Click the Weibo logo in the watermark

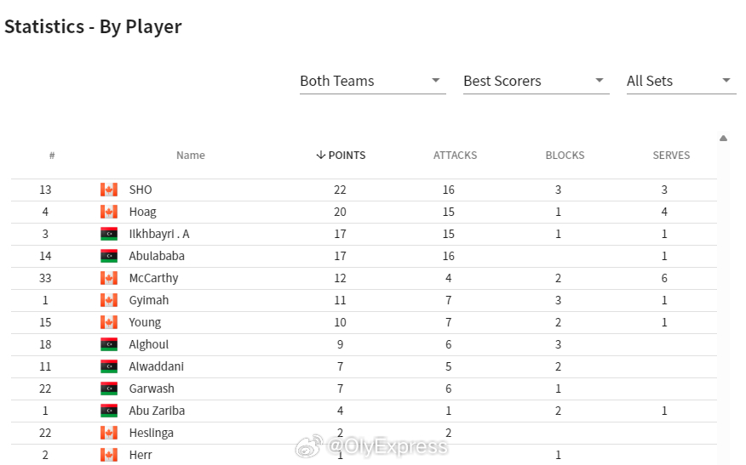click(309, 446)
